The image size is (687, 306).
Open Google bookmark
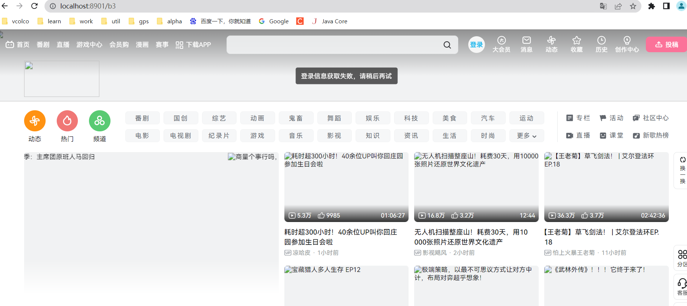(x=274, y=21)
